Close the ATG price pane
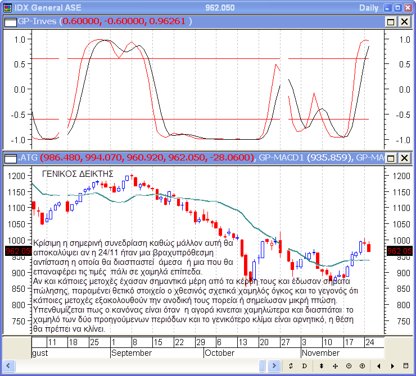This screenshot has height=376, width=416. click(404, 158)
